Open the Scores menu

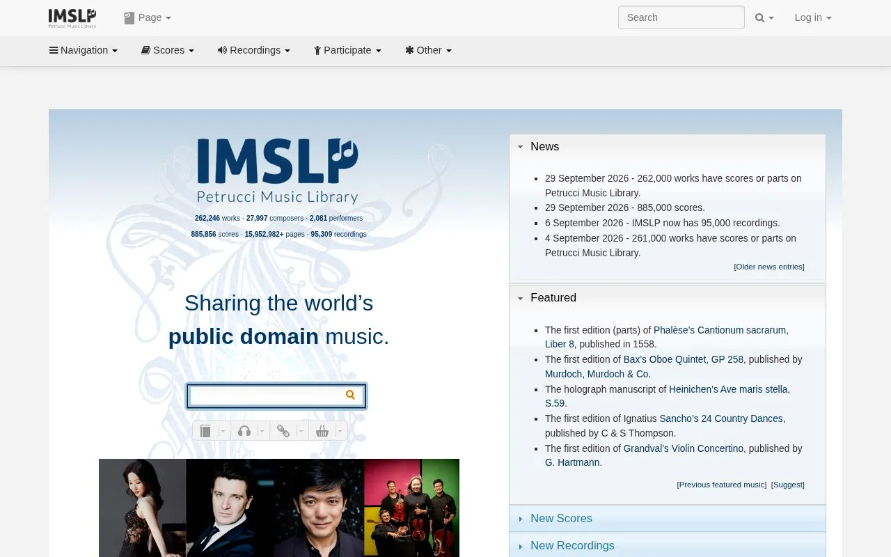click(x=168, y=51)
